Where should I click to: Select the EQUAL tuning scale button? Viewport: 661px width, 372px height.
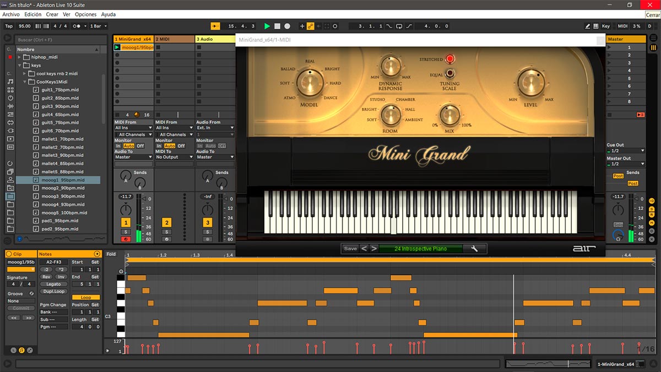tap(450, 73)
